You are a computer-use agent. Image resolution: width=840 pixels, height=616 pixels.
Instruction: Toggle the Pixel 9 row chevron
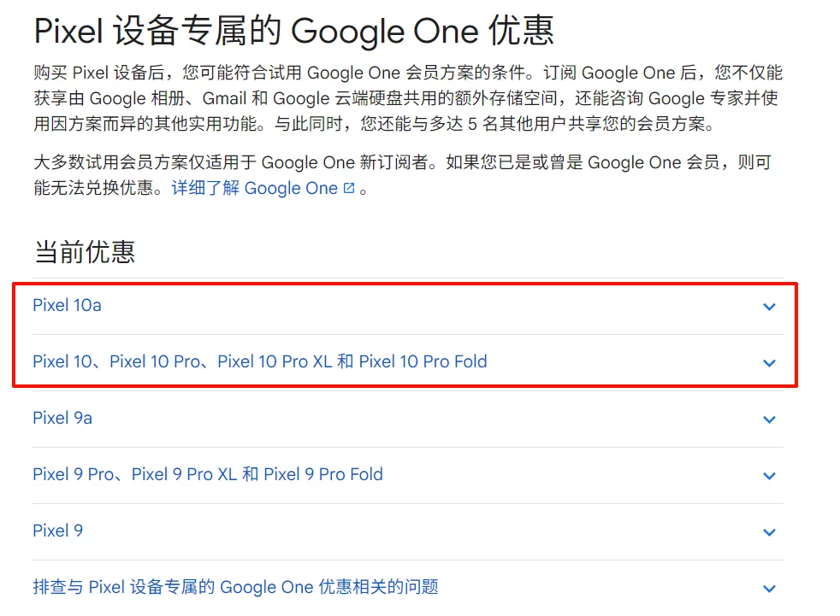(769, 532)
